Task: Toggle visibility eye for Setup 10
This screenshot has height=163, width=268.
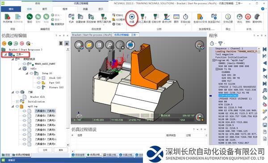Action: pos(31,73)
